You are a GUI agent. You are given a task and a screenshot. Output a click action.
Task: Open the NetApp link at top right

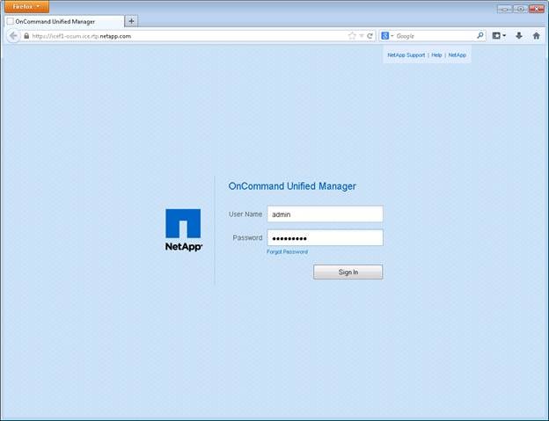click(457, 54)
